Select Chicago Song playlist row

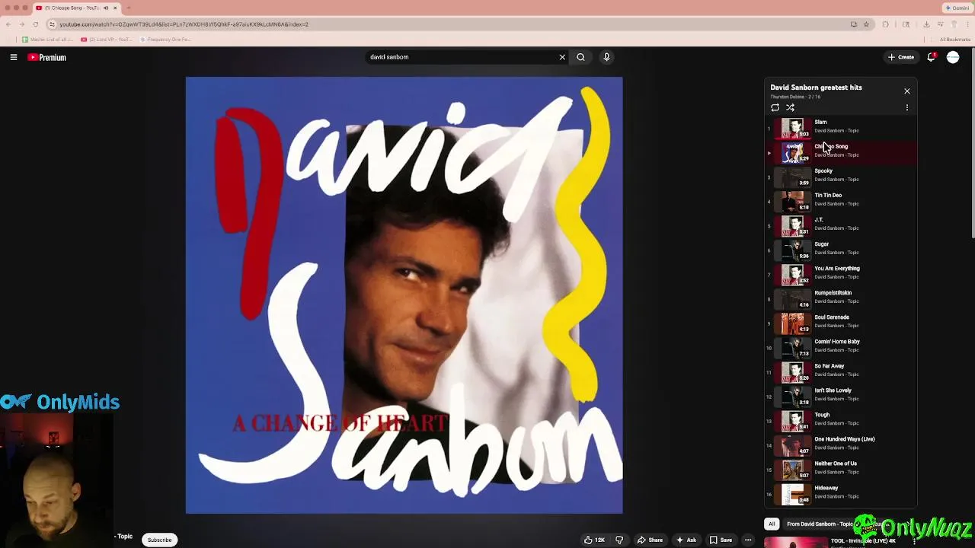[x=841, y=152]
